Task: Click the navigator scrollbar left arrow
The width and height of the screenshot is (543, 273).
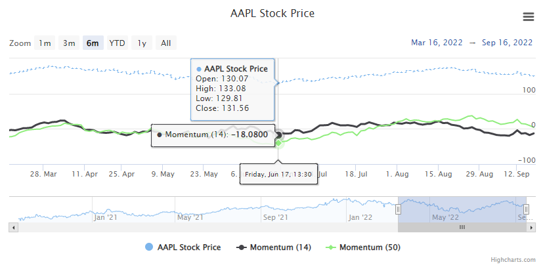Action: [12, 227]
